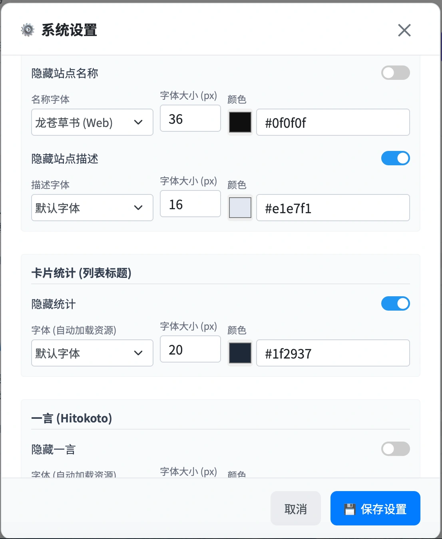Open the black #0f0f0f color swatch
442x539 pixels.
click(240, 122)
